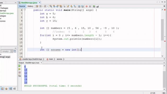Jump to last edit location icon
167x94 pixels.
point(37,6)
